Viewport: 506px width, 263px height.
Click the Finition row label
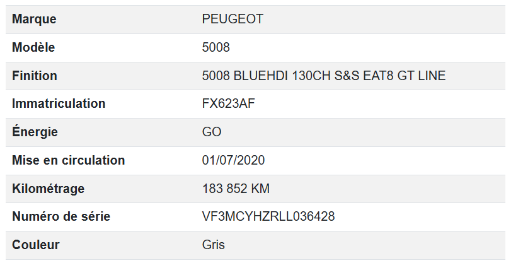click(x=35, y=76)
